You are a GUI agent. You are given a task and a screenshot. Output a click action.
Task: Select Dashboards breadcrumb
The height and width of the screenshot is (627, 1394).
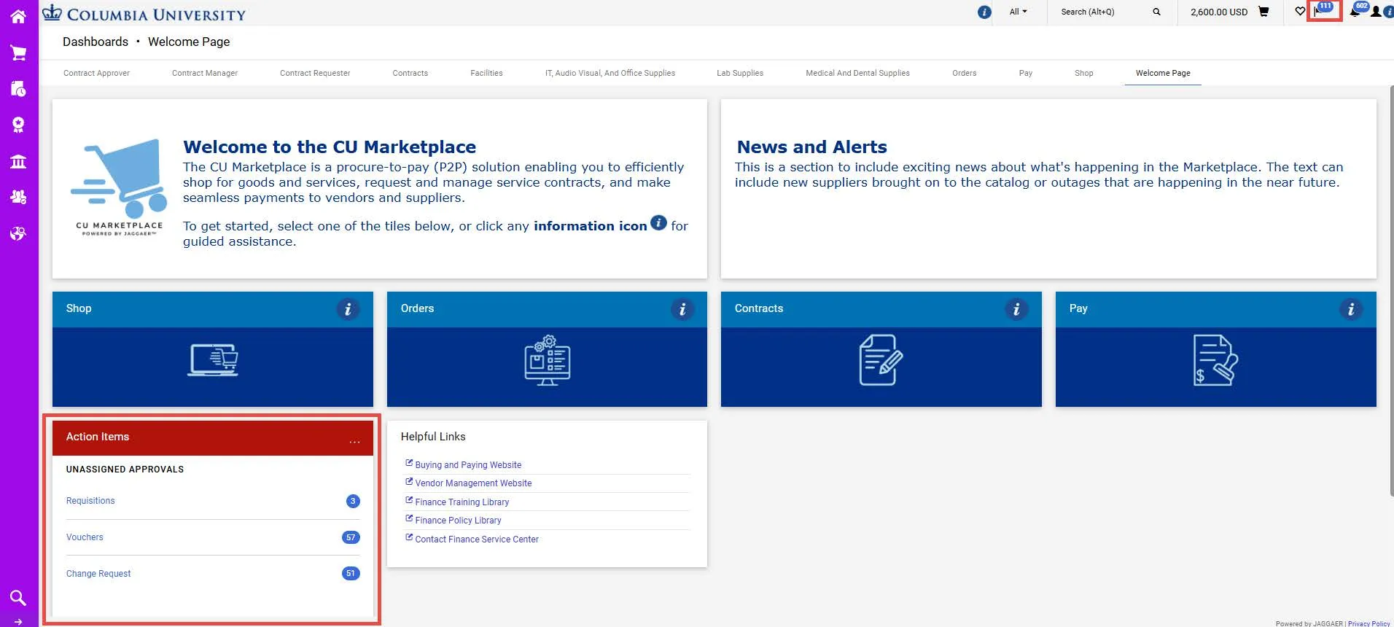click(x=96, y=42)
